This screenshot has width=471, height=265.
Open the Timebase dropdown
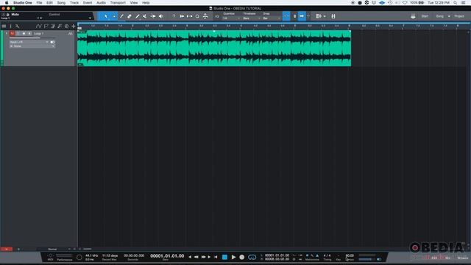pyautogui.click(x=252, y=18)
